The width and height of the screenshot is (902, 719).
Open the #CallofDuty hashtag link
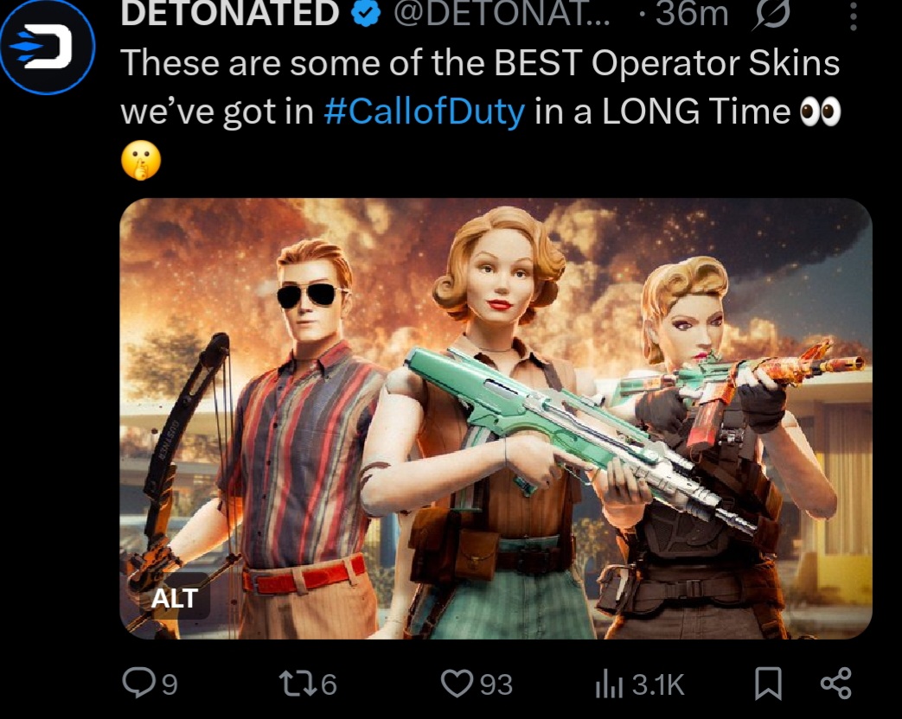pyautogui.click(x=425, y=111)
